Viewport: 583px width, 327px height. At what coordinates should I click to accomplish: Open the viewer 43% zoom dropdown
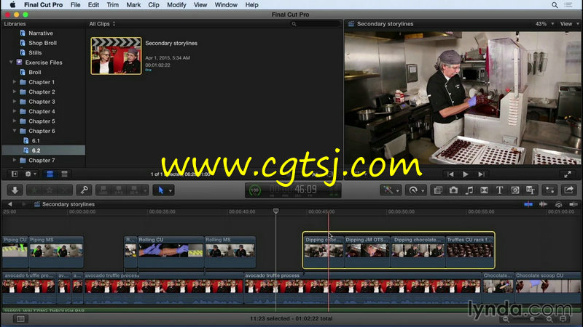[x=544, y=24]
